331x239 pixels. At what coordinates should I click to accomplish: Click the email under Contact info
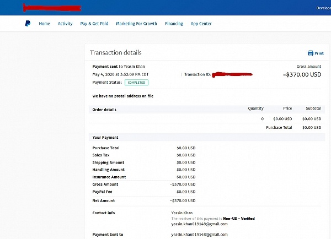click(x=200, y=224)
